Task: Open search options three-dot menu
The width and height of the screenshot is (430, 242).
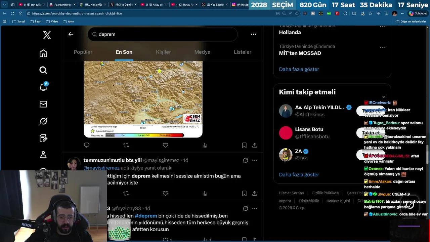Action: (x=253, y=34)
